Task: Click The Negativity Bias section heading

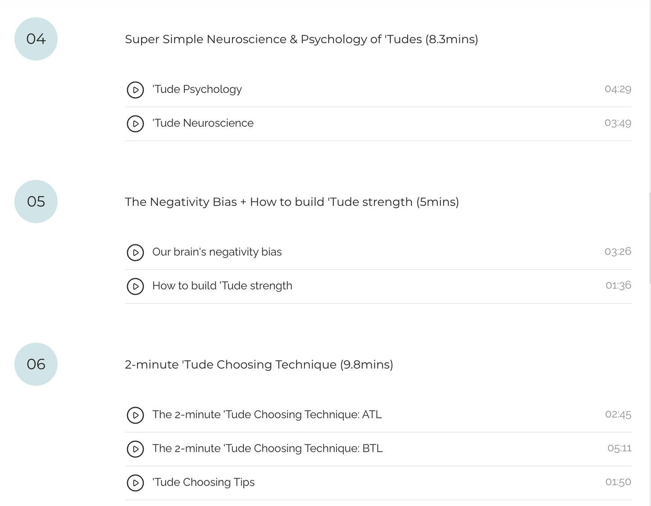Action: pos(291,202)
